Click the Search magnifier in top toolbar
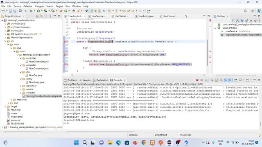The width and height of the screenshot is (262, 147). pyautogui.click(x=245, y=11)
